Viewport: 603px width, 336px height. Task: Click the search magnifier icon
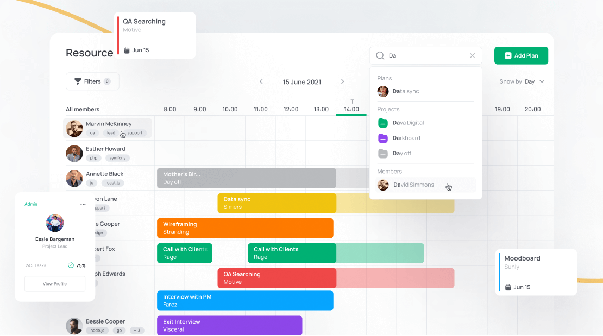(380, 56)
